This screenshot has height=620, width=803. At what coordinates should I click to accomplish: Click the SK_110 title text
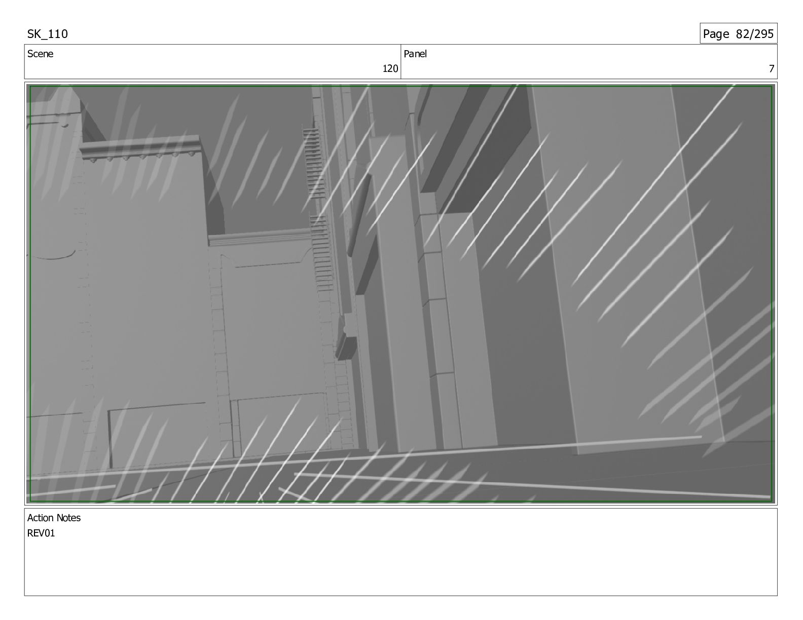click(47, 34)
